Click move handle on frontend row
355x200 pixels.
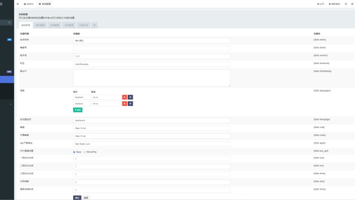pos(130,104)
